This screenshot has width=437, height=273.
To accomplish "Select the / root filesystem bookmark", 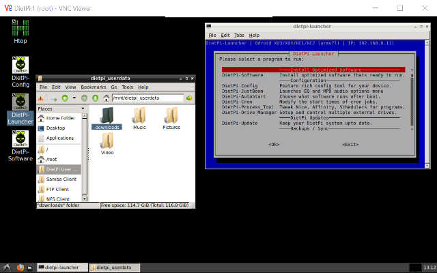I will coord(59,149).
